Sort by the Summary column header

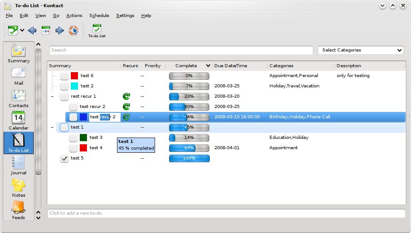[84, 66]
